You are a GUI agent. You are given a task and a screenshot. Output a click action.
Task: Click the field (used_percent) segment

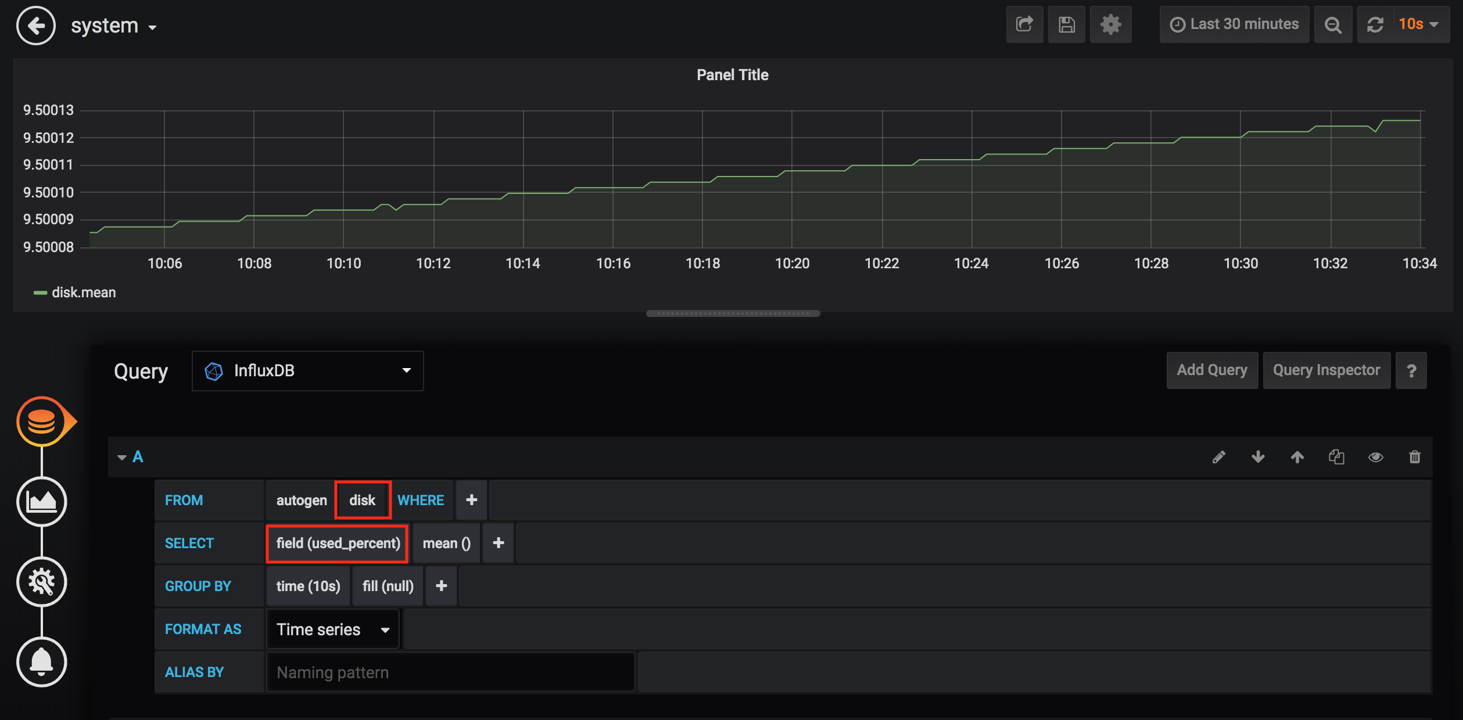[x=338, y=543]
